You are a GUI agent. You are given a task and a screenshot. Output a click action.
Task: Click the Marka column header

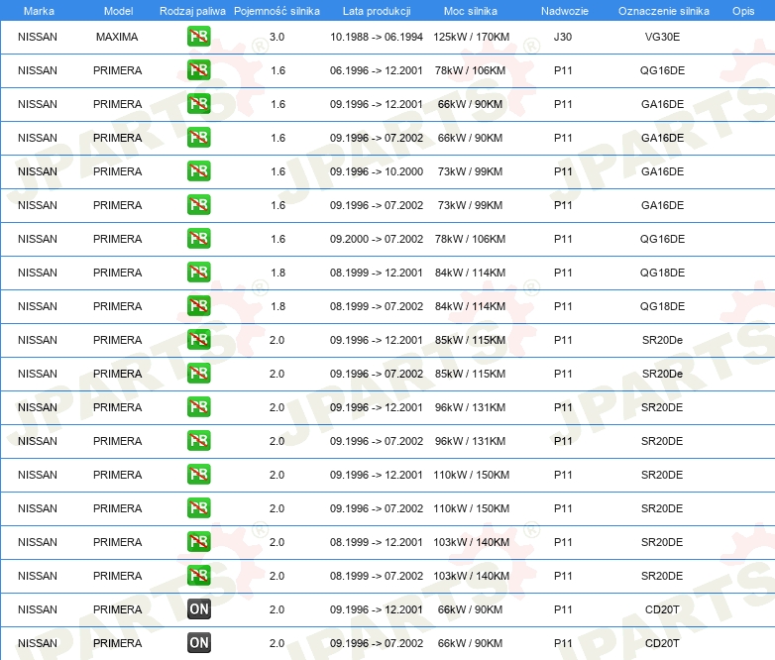(x=39, y=11)
